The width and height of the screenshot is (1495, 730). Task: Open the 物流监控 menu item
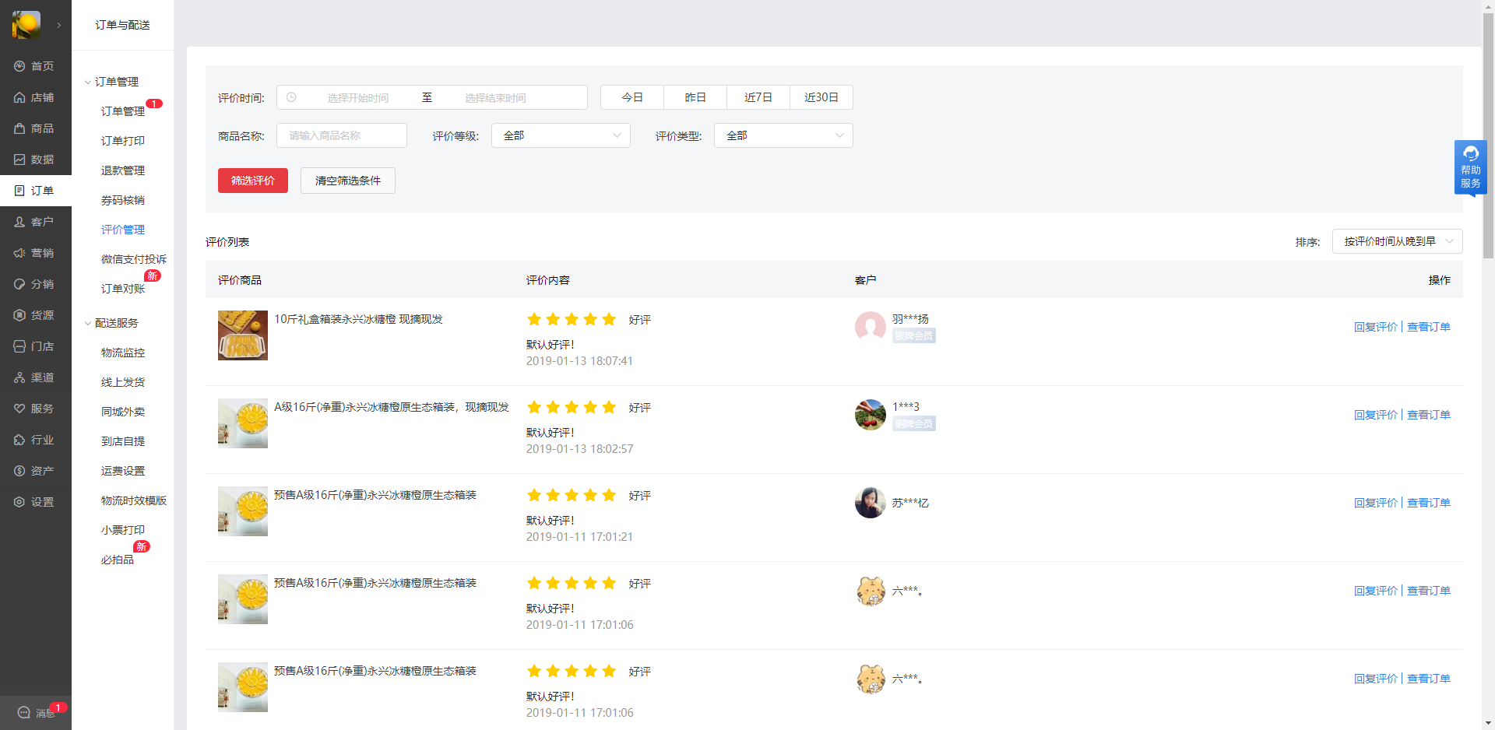point(123,353)
